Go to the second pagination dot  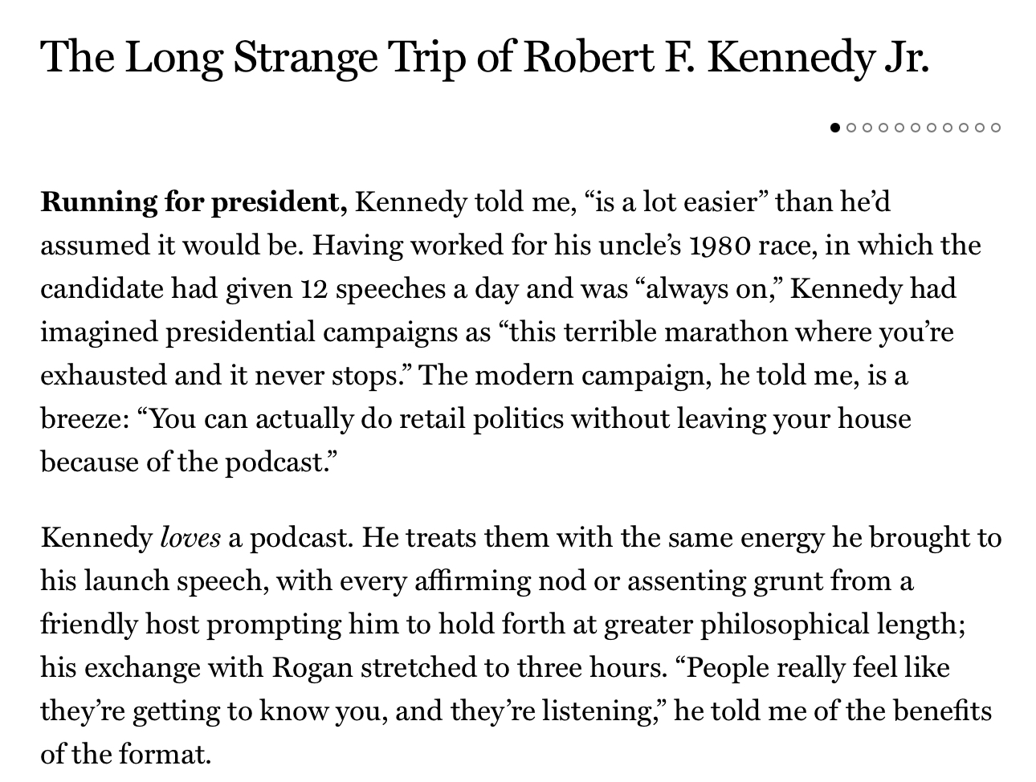[851, 127]
